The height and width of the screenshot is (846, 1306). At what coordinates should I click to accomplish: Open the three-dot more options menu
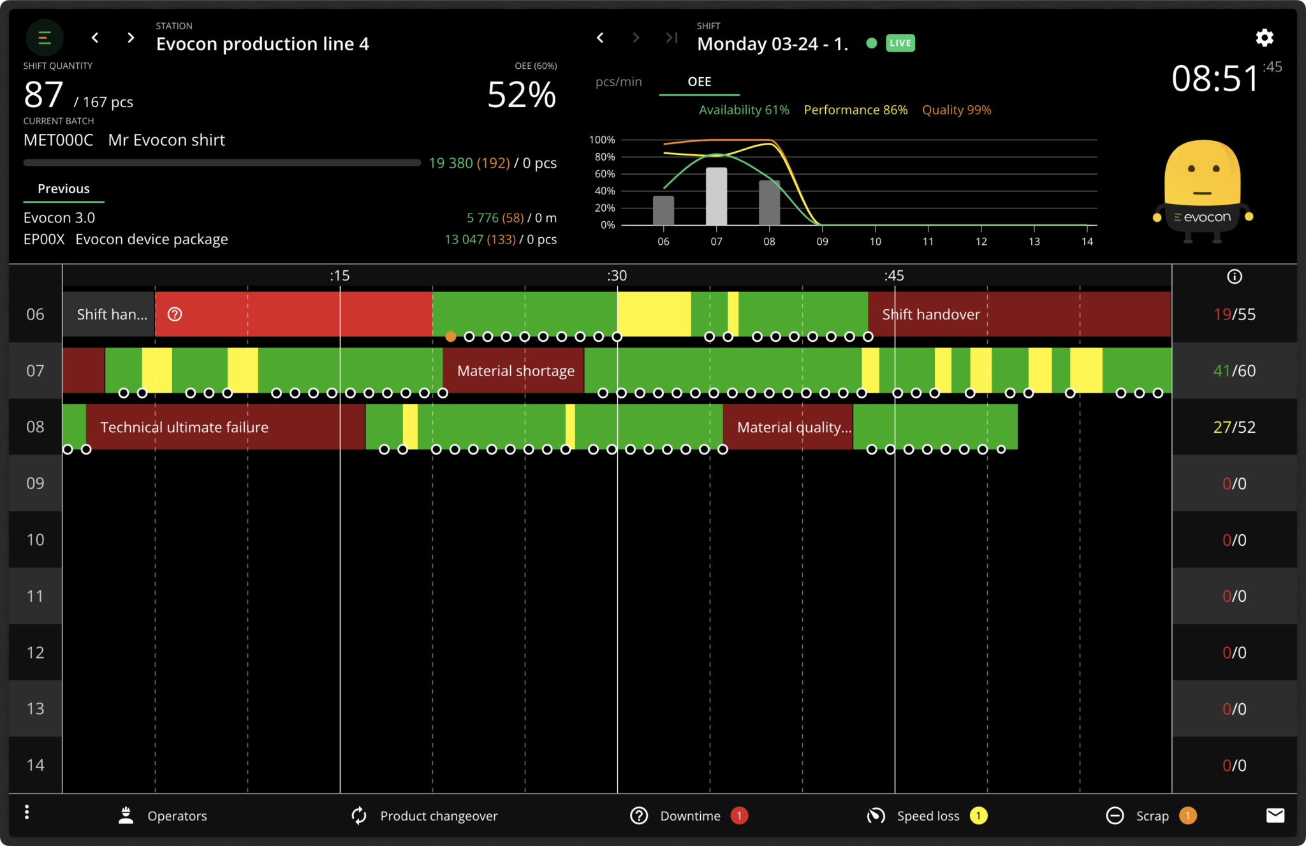(x=27, y=812)
